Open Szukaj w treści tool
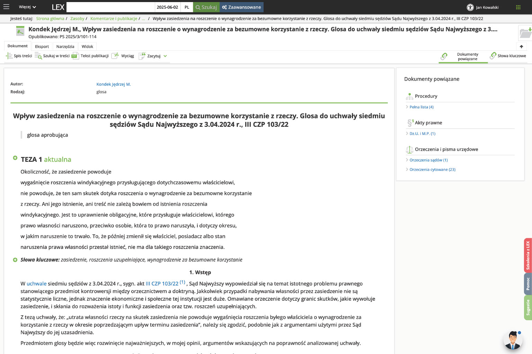The image size is (532, 354). (38, 56)
